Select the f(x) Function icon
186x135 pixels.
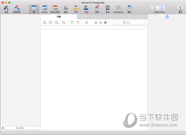pyautogui.click(x=66, y=8)
